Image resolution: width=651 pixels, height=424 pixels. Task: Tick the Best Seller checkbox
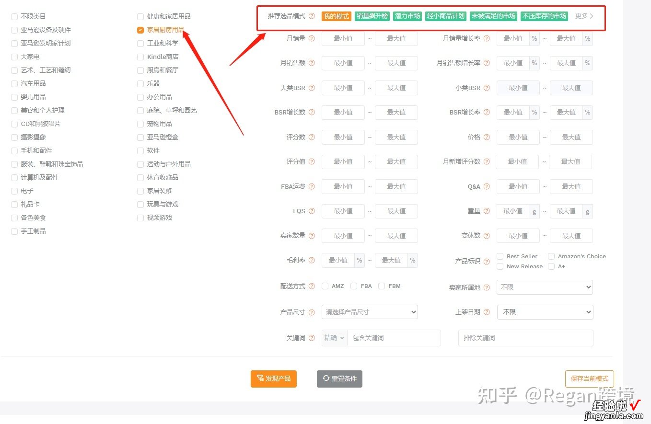pyautogui.click(x=500, y=256)
